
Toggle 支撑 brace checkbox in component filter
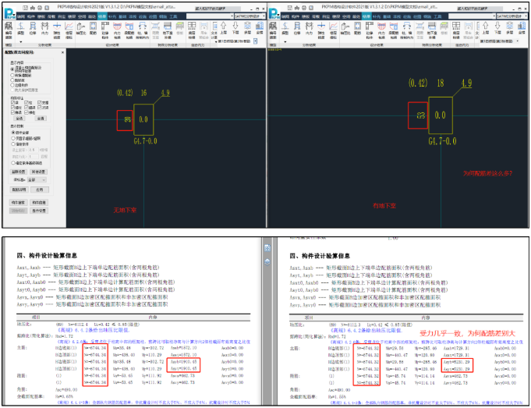40,102
